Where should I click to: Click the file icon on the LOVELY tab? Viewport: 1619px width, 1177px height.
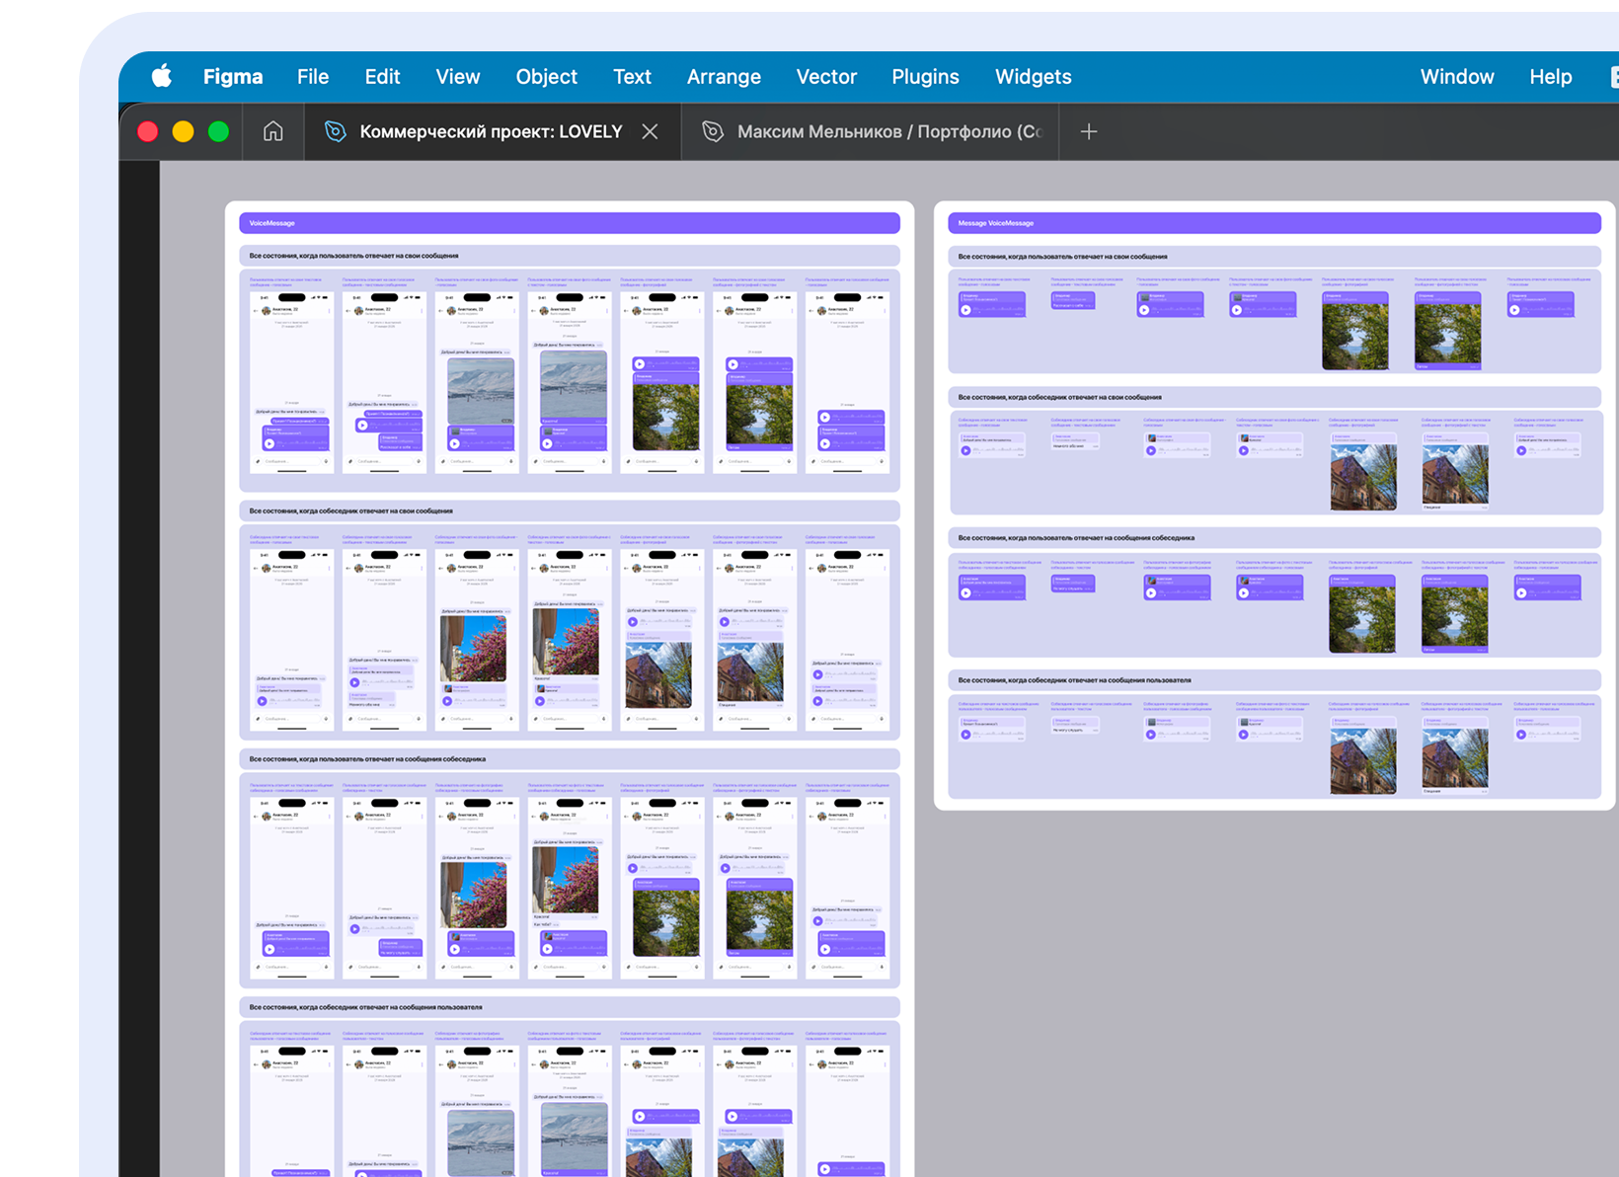coord(336,131)
